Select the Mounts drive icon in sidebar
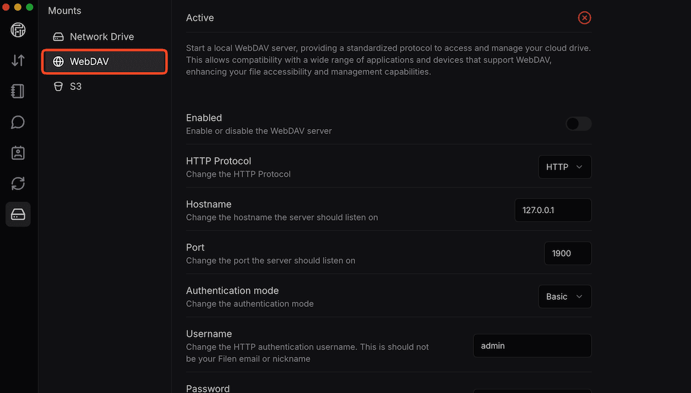 tap(18, 214)
